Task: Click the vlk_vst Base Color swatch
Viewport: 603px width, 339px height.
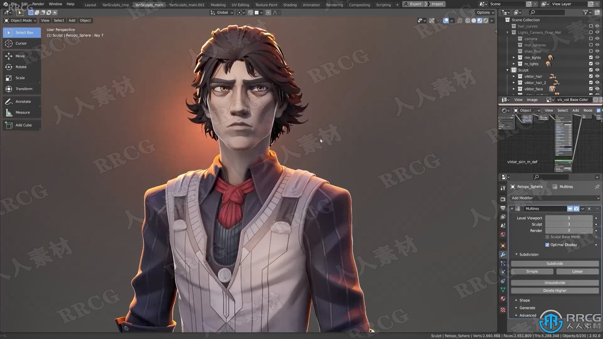Action: (x=573, y=100)
